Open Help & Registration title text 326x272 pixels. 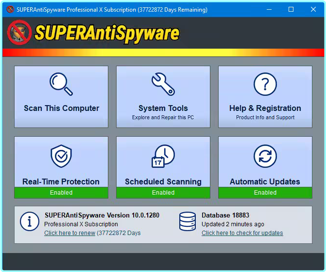[x=265, y=108]
